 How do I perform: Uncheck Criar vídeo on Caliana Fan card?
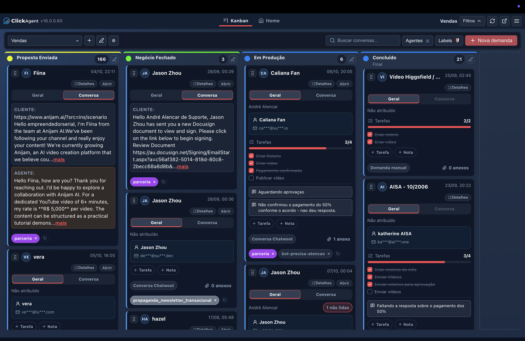pos(251,163)
